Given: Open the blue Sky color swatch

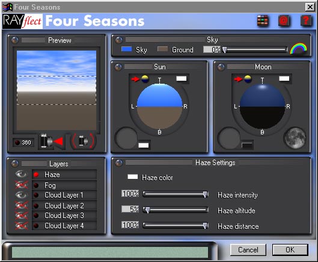Looking at the screenshot, I should point(126,49).
